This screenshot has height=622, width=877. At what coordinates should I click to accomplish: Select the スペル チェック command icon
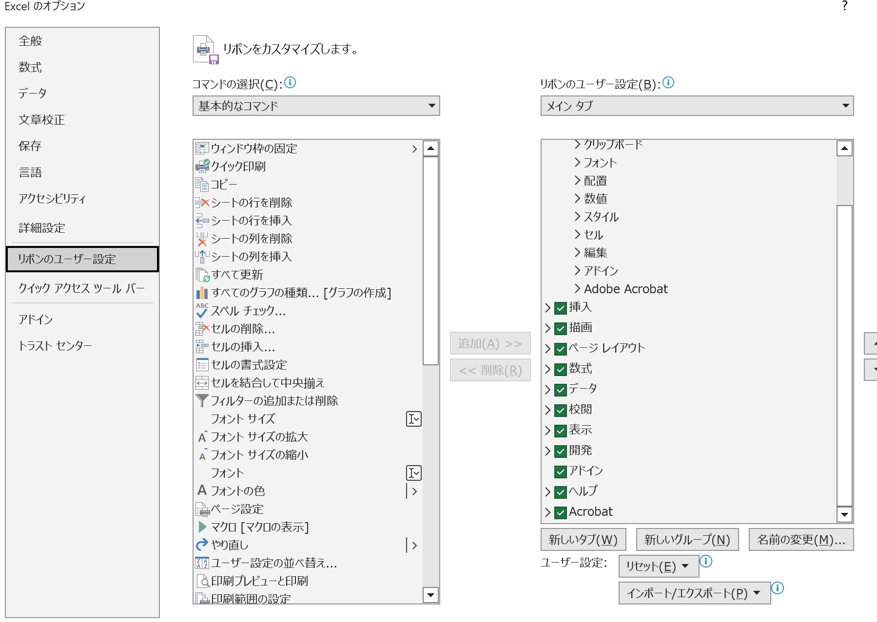(202, 312)
